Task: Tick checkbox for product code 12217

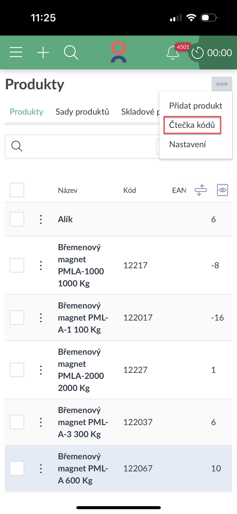Action: [x=17, y=265]
